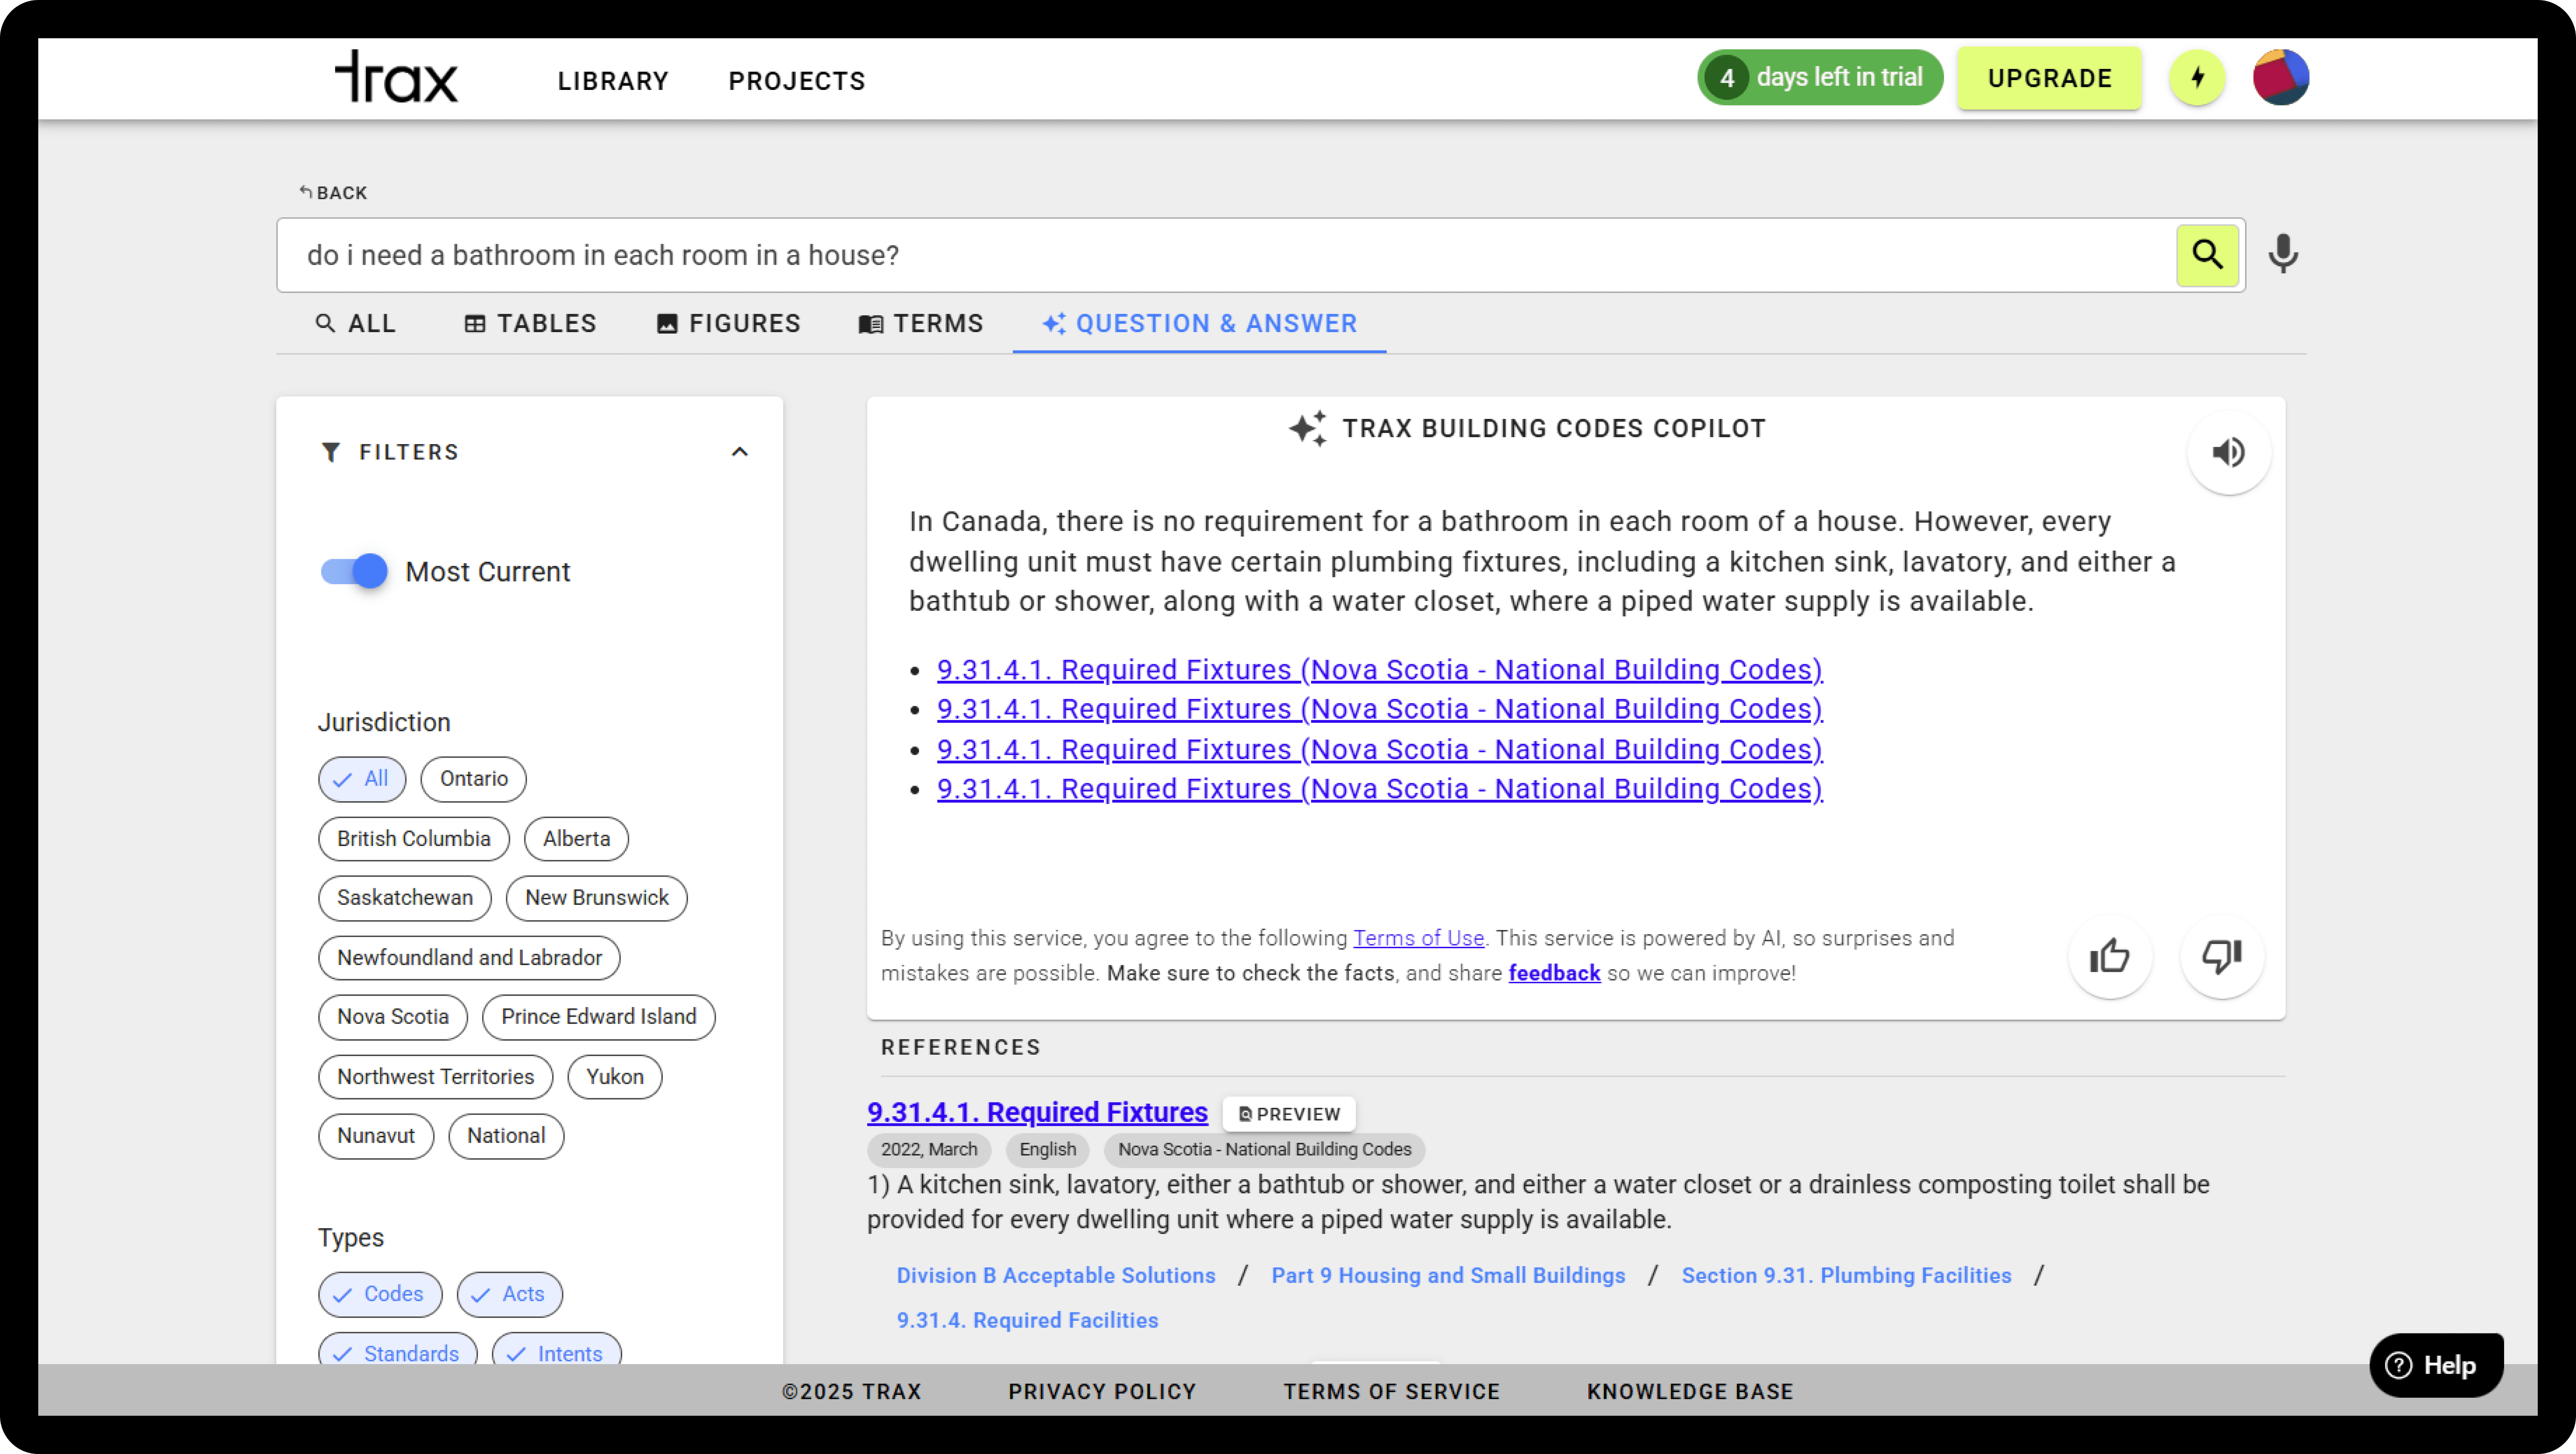Open Preview for 9.31.4.1 Required Fixtures
The image size is (2576, 1454).
coord(1289,1114)
